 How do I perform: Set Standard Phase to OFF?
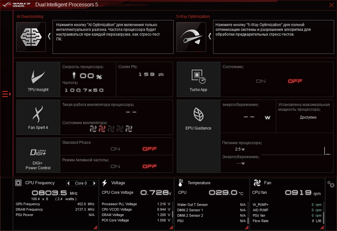[x=150, y=149]
